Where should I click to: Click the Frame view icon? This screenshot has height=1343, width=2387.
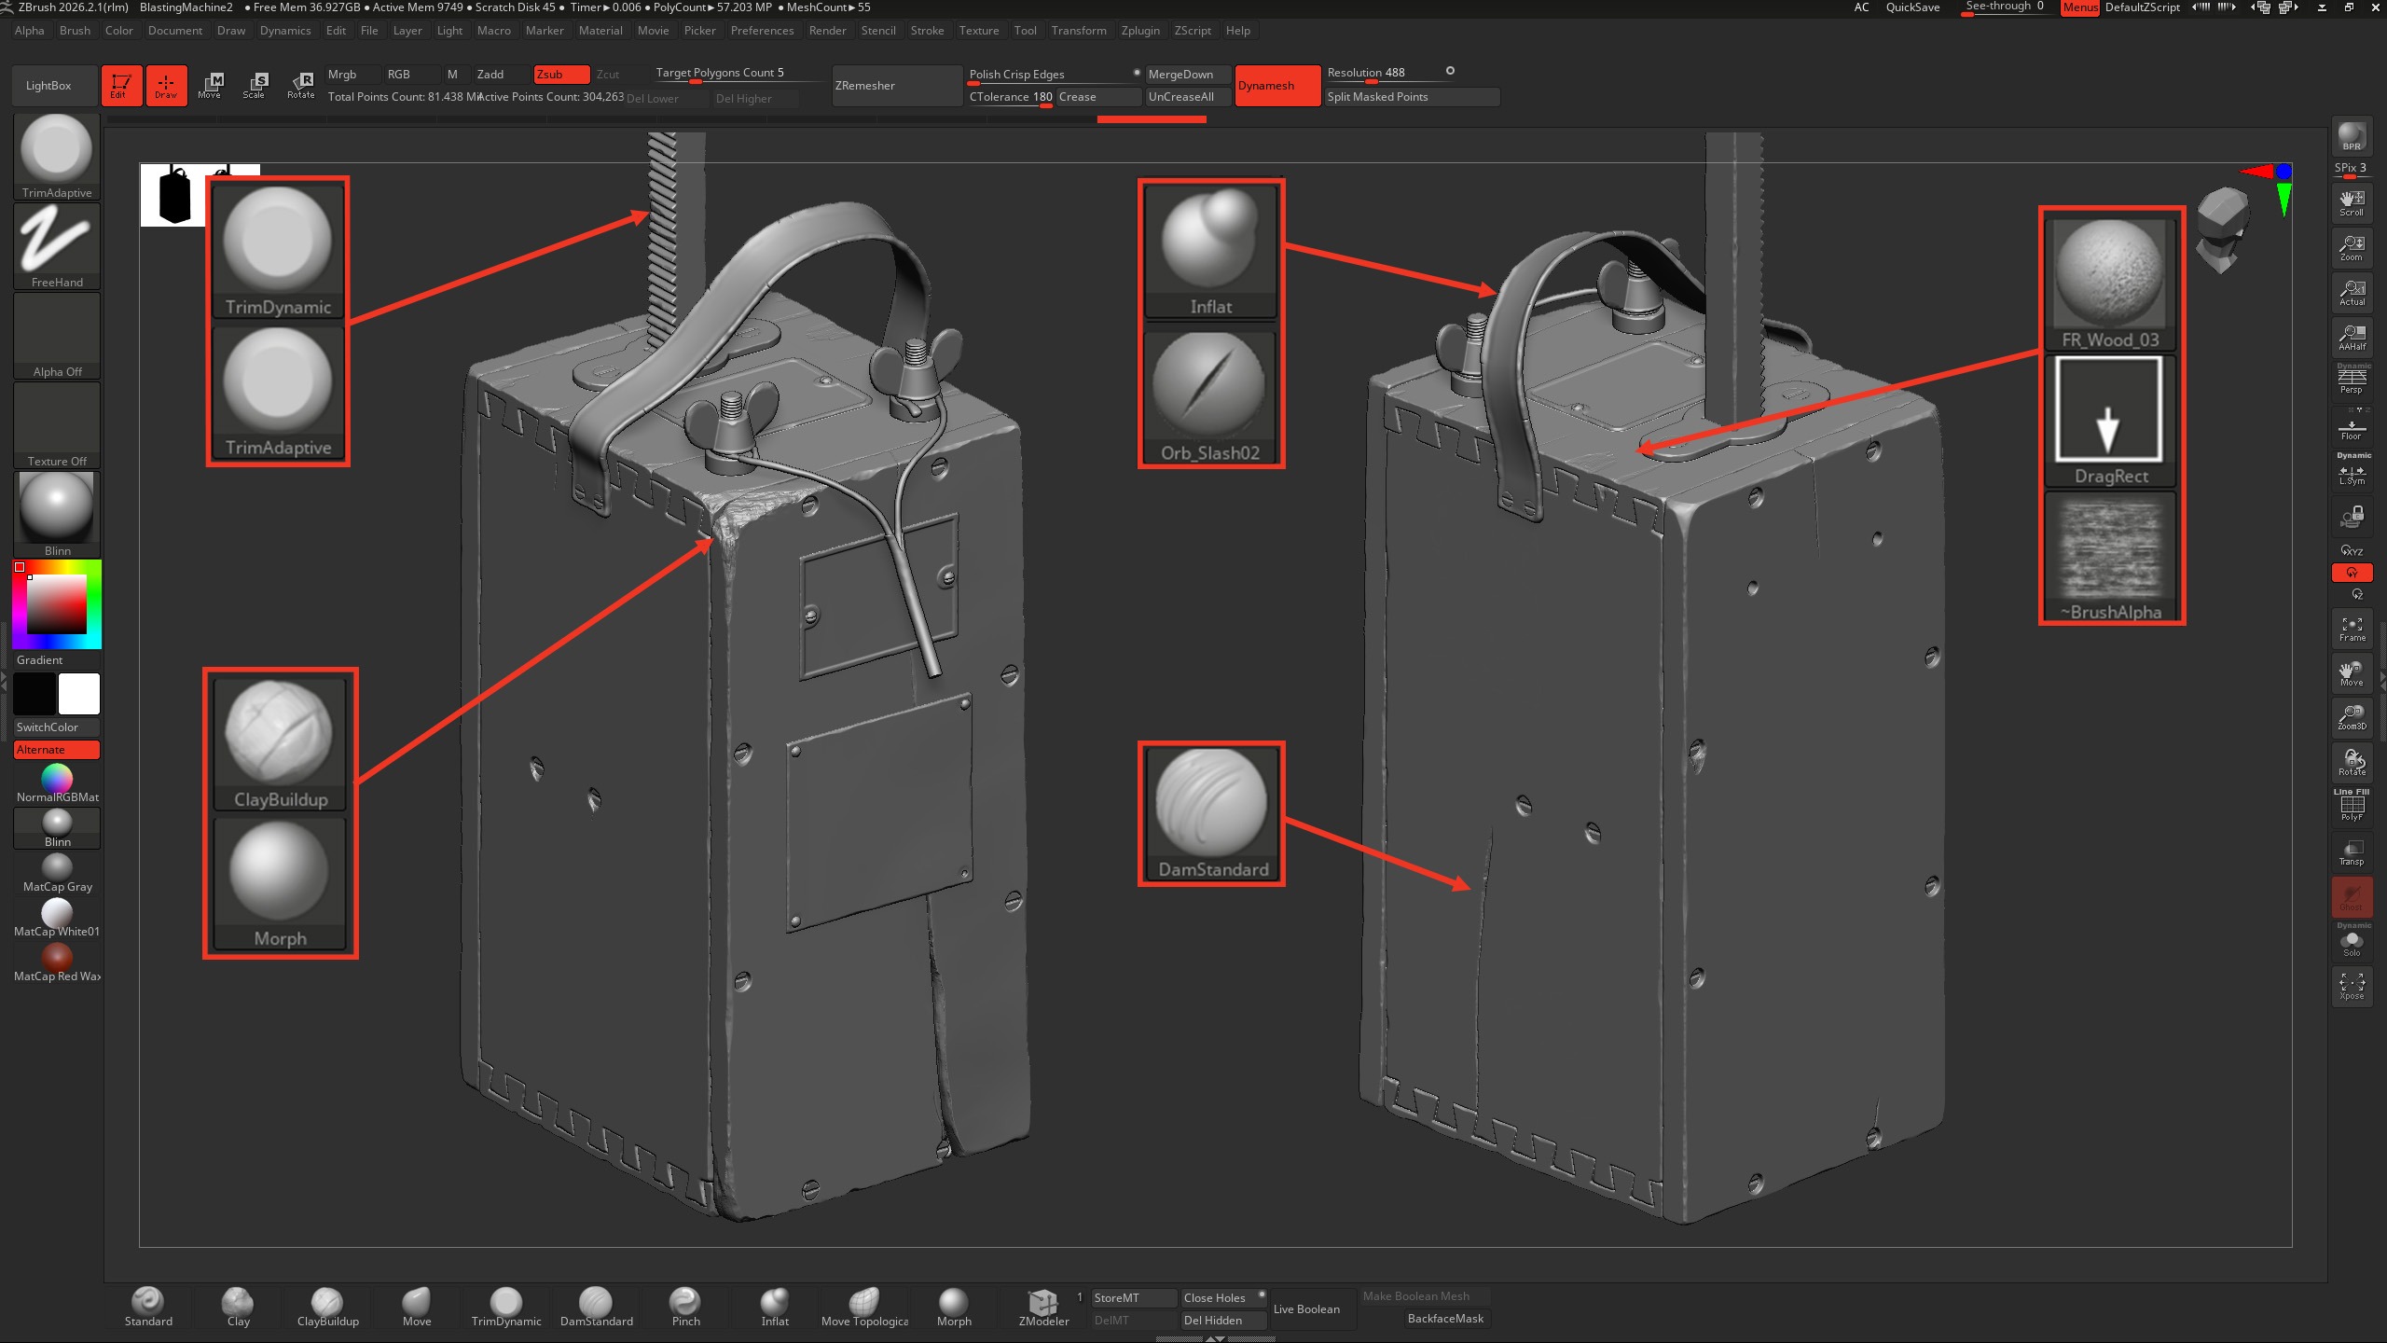pos(2352,629)
